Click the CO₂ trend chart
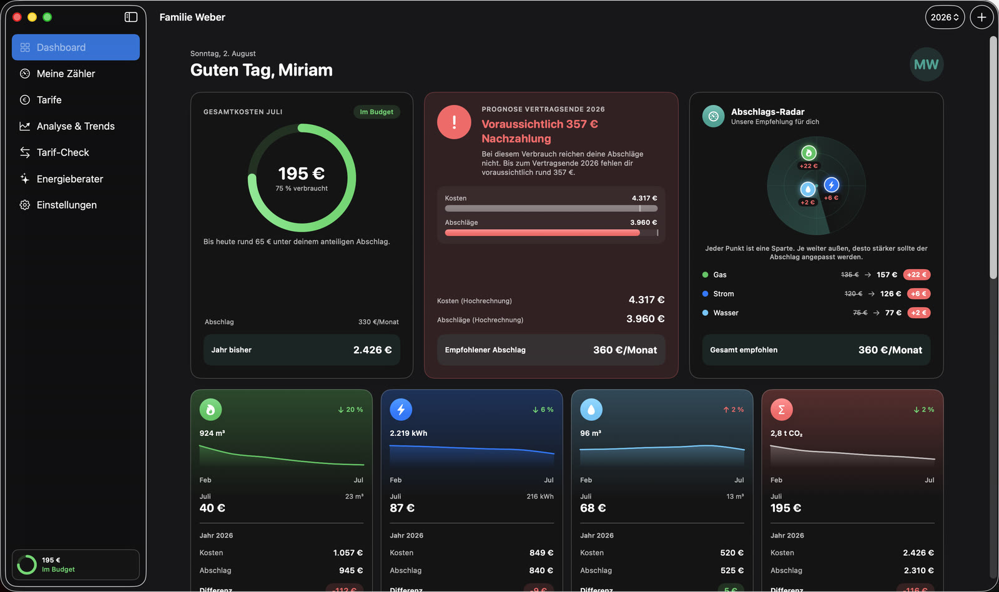 [x=853, y=456]
